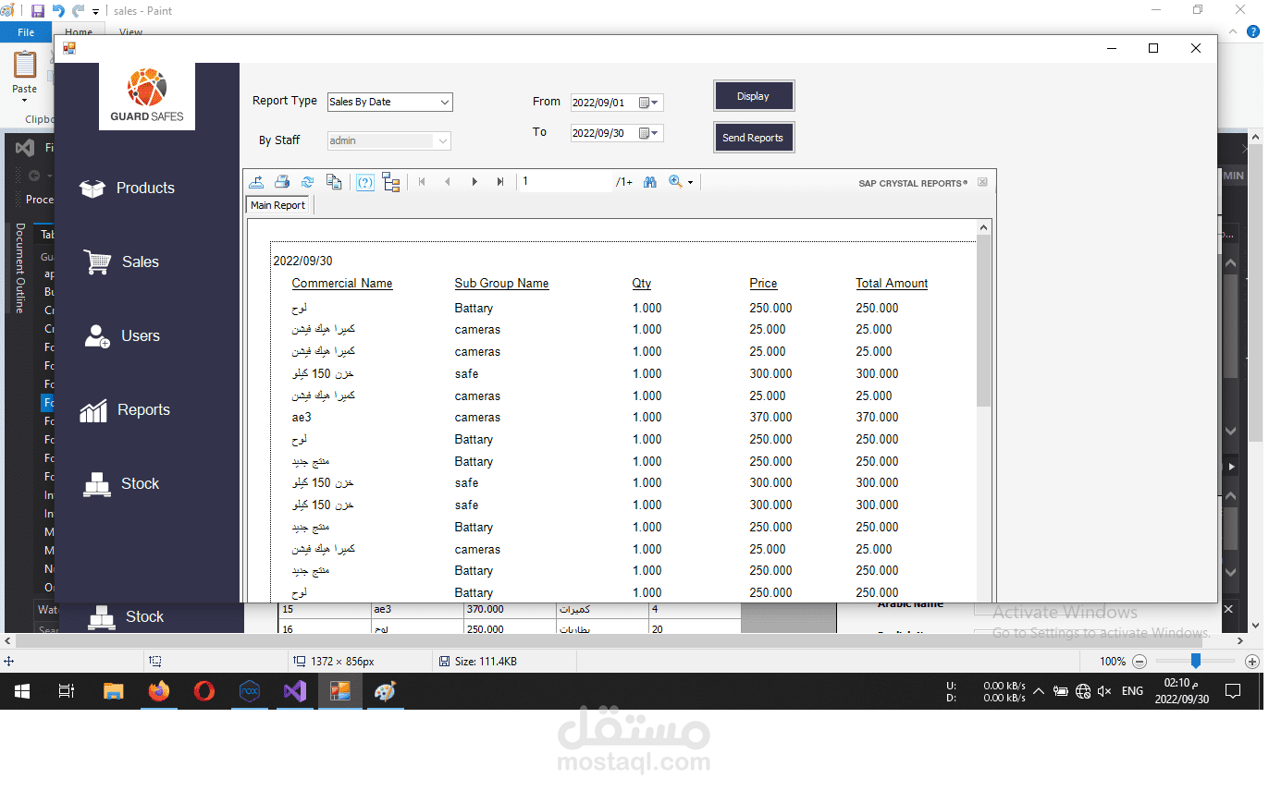This screenshot has width=1269, height=791.
Task: Open Task View on the taskbar
Action: tap(67, 691)
